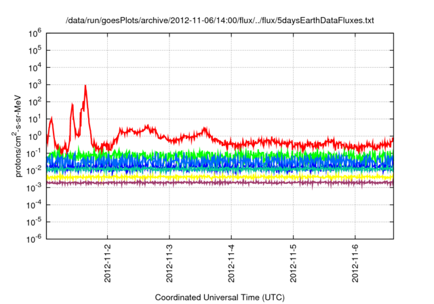The width and height of the screenshot is (434, 304).
Task: Click the x-axis label Coordinated Universal Time (UTC)
Action: [x=220, y=297]
